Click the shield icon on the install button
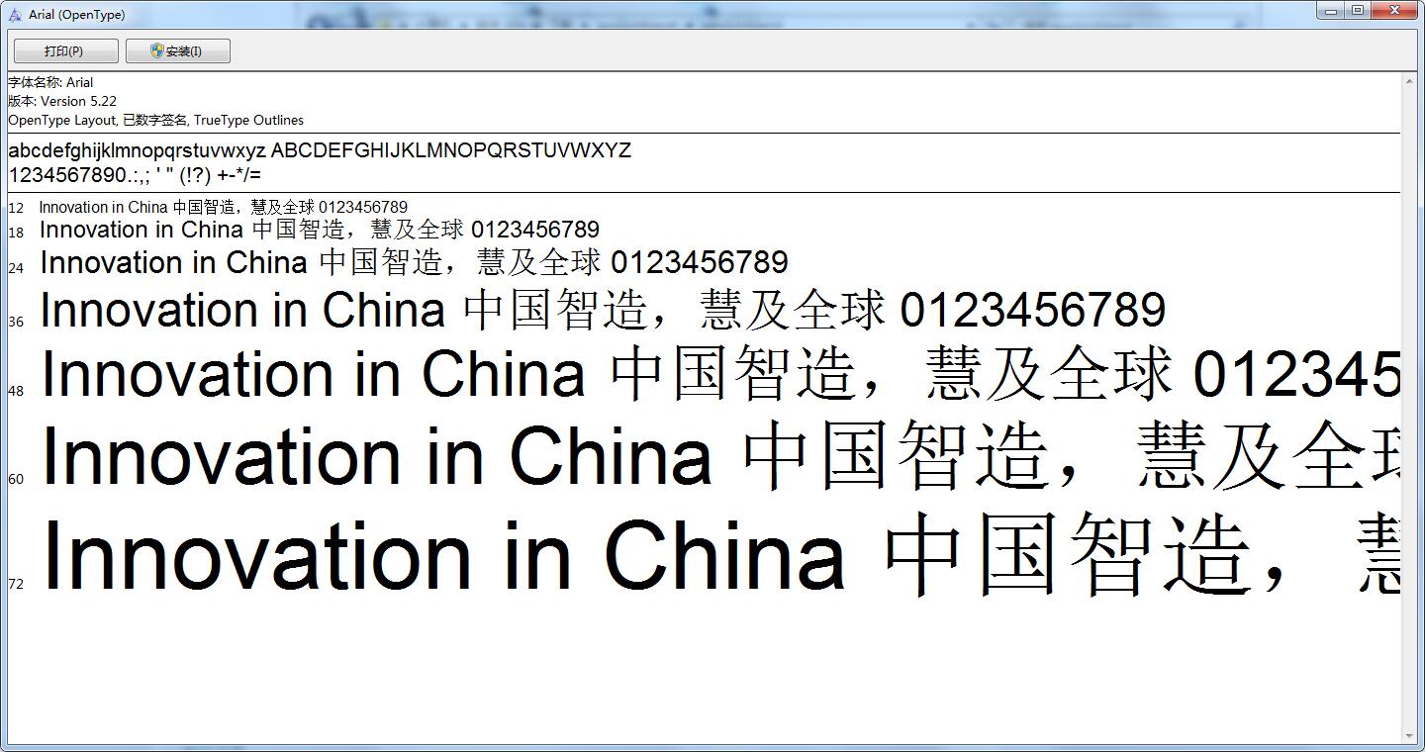 click(x=156, y=50)
